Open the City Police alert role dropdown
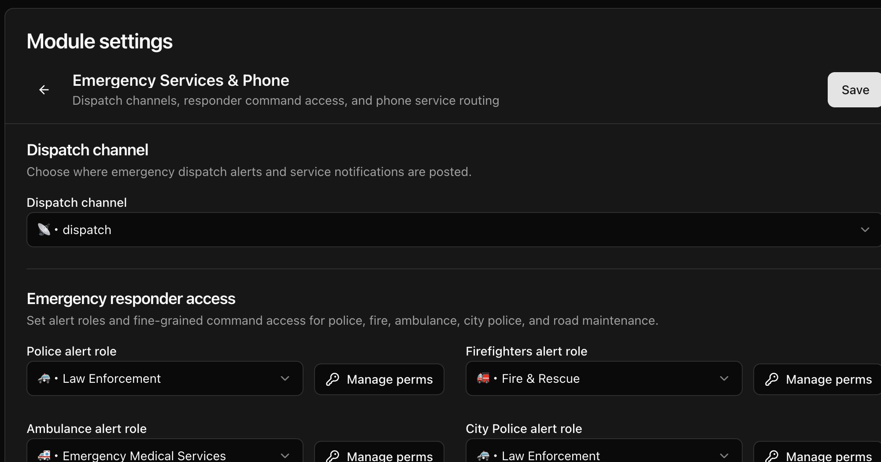The height and width of the screenshot is (462, 881). point(604,451)
